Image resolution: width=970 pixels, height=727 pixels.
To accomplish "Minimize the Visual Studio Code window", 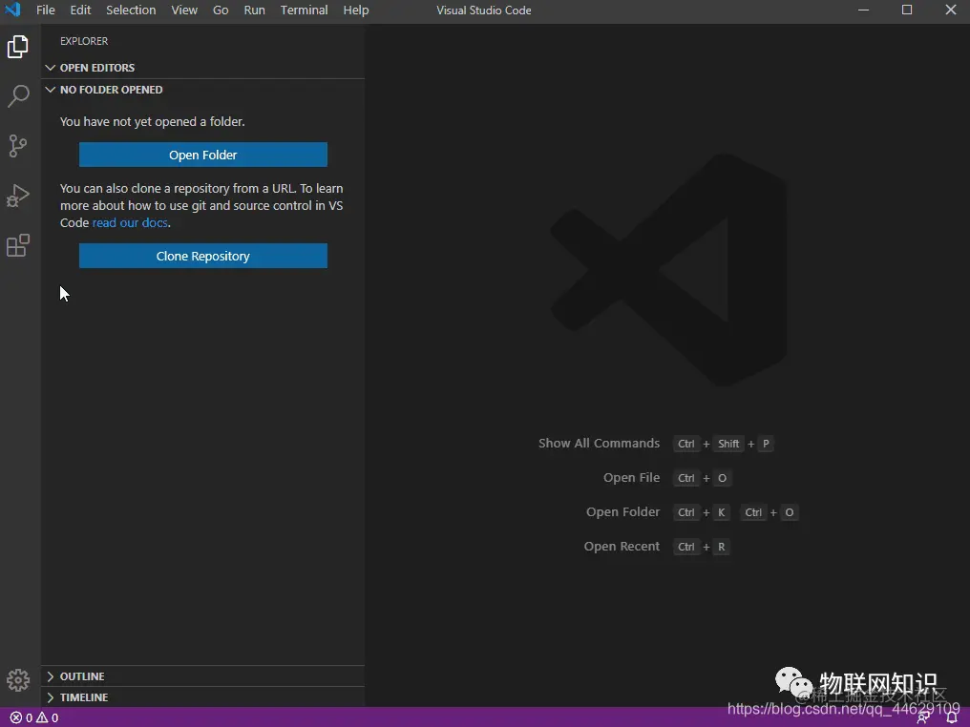I will point(864,10).
